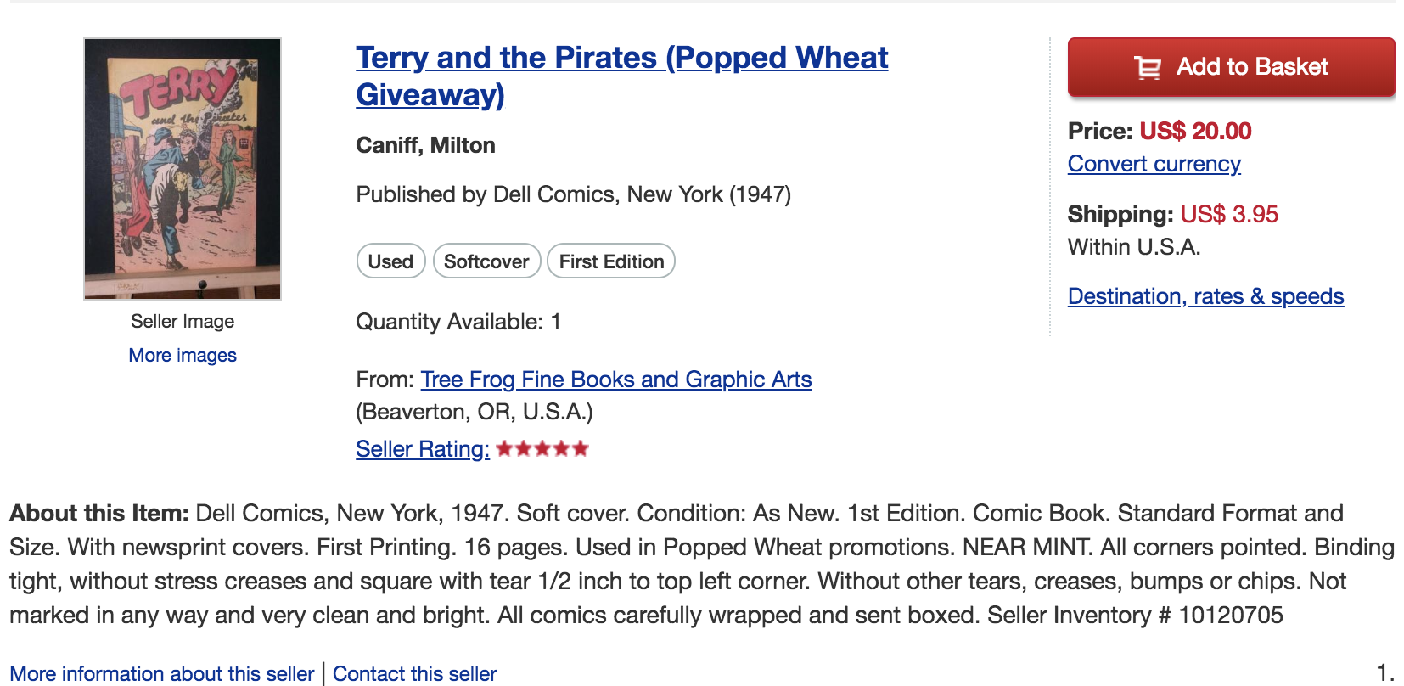The image size is (1404, 686).
Task: Open the Convert currency link
Action: (x=1154, y=164)
